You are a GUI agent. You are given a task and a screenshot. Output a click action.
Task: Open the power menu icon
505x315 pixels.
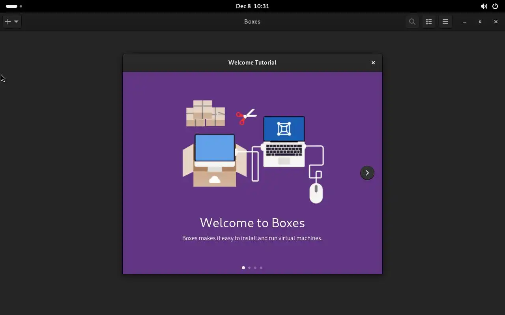coord(495,6)
